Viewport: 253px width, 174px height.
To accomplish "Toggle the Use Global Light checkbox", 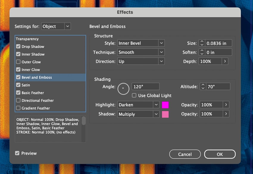I will tap(134, 96).
